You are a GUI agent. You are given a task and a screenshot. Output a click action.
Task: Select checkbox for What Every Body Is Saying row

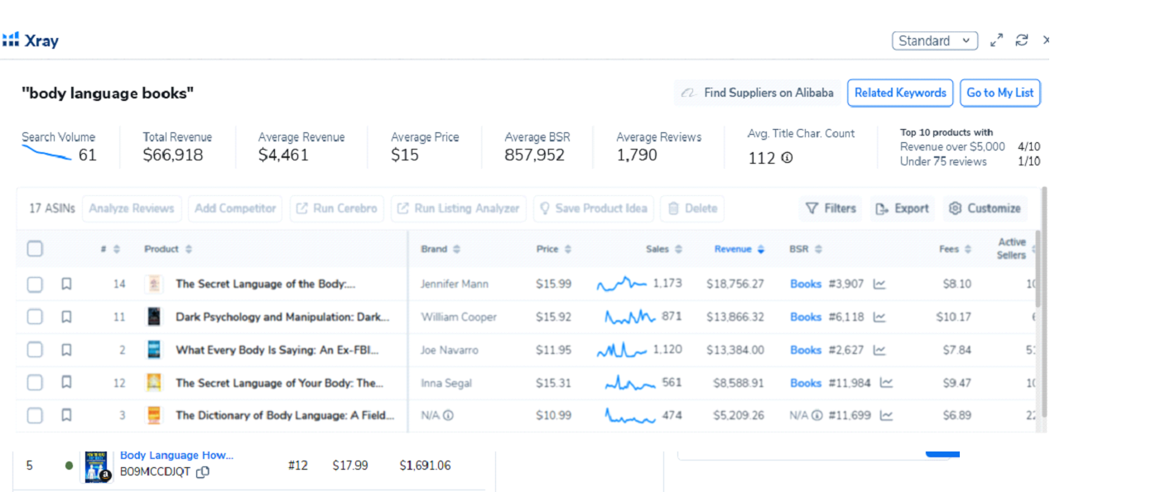pyautogui.click(x=35, y=350)
